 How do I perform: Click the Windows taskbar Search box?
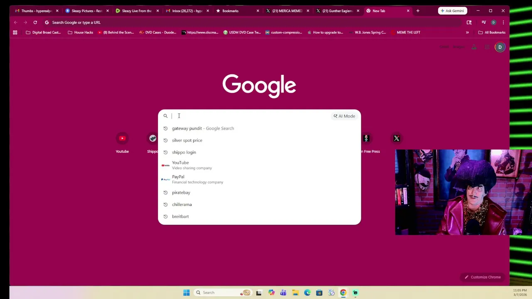pyautogui.click(x=223, y=292)
